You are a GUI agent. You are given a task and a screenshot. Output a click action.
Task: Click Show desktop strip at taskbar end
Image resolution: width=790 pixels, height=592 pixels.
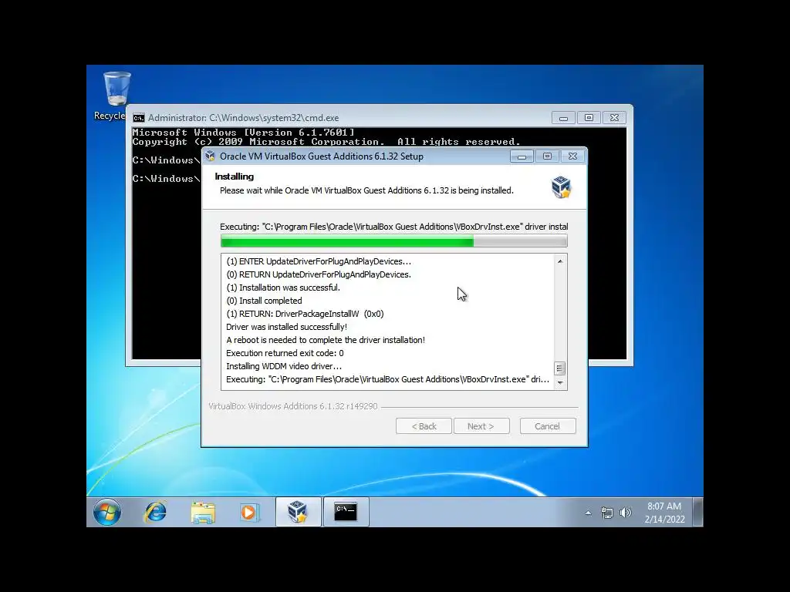click(x=697, y=512)
